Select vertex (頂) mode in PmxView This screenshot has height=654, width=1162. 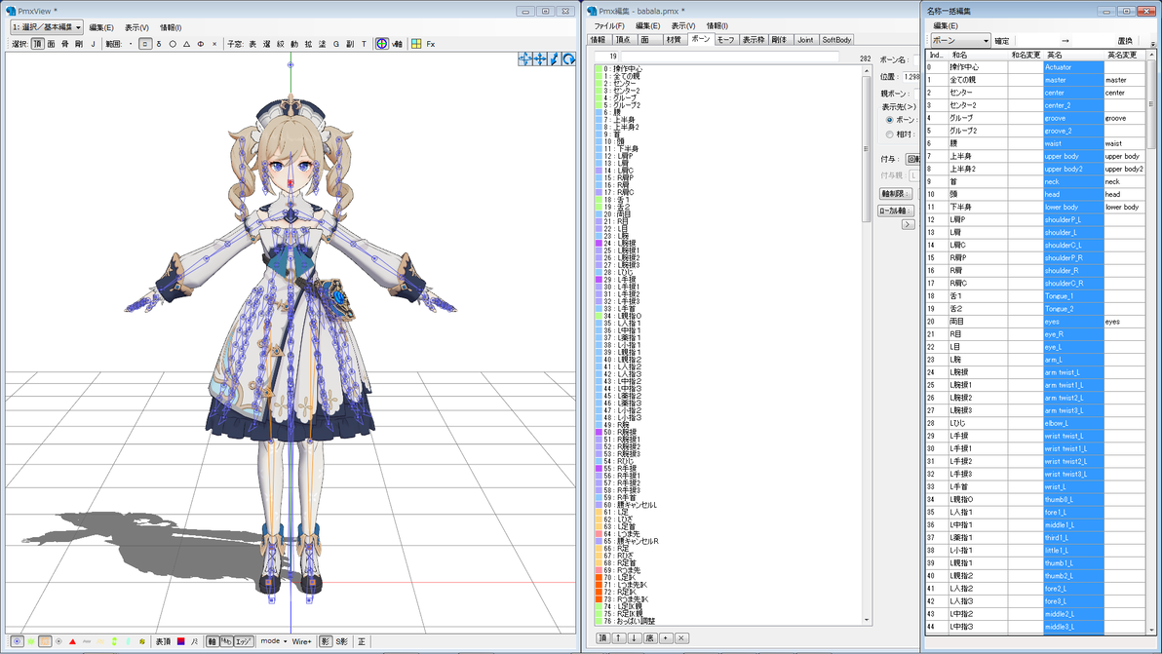[38, 45]
